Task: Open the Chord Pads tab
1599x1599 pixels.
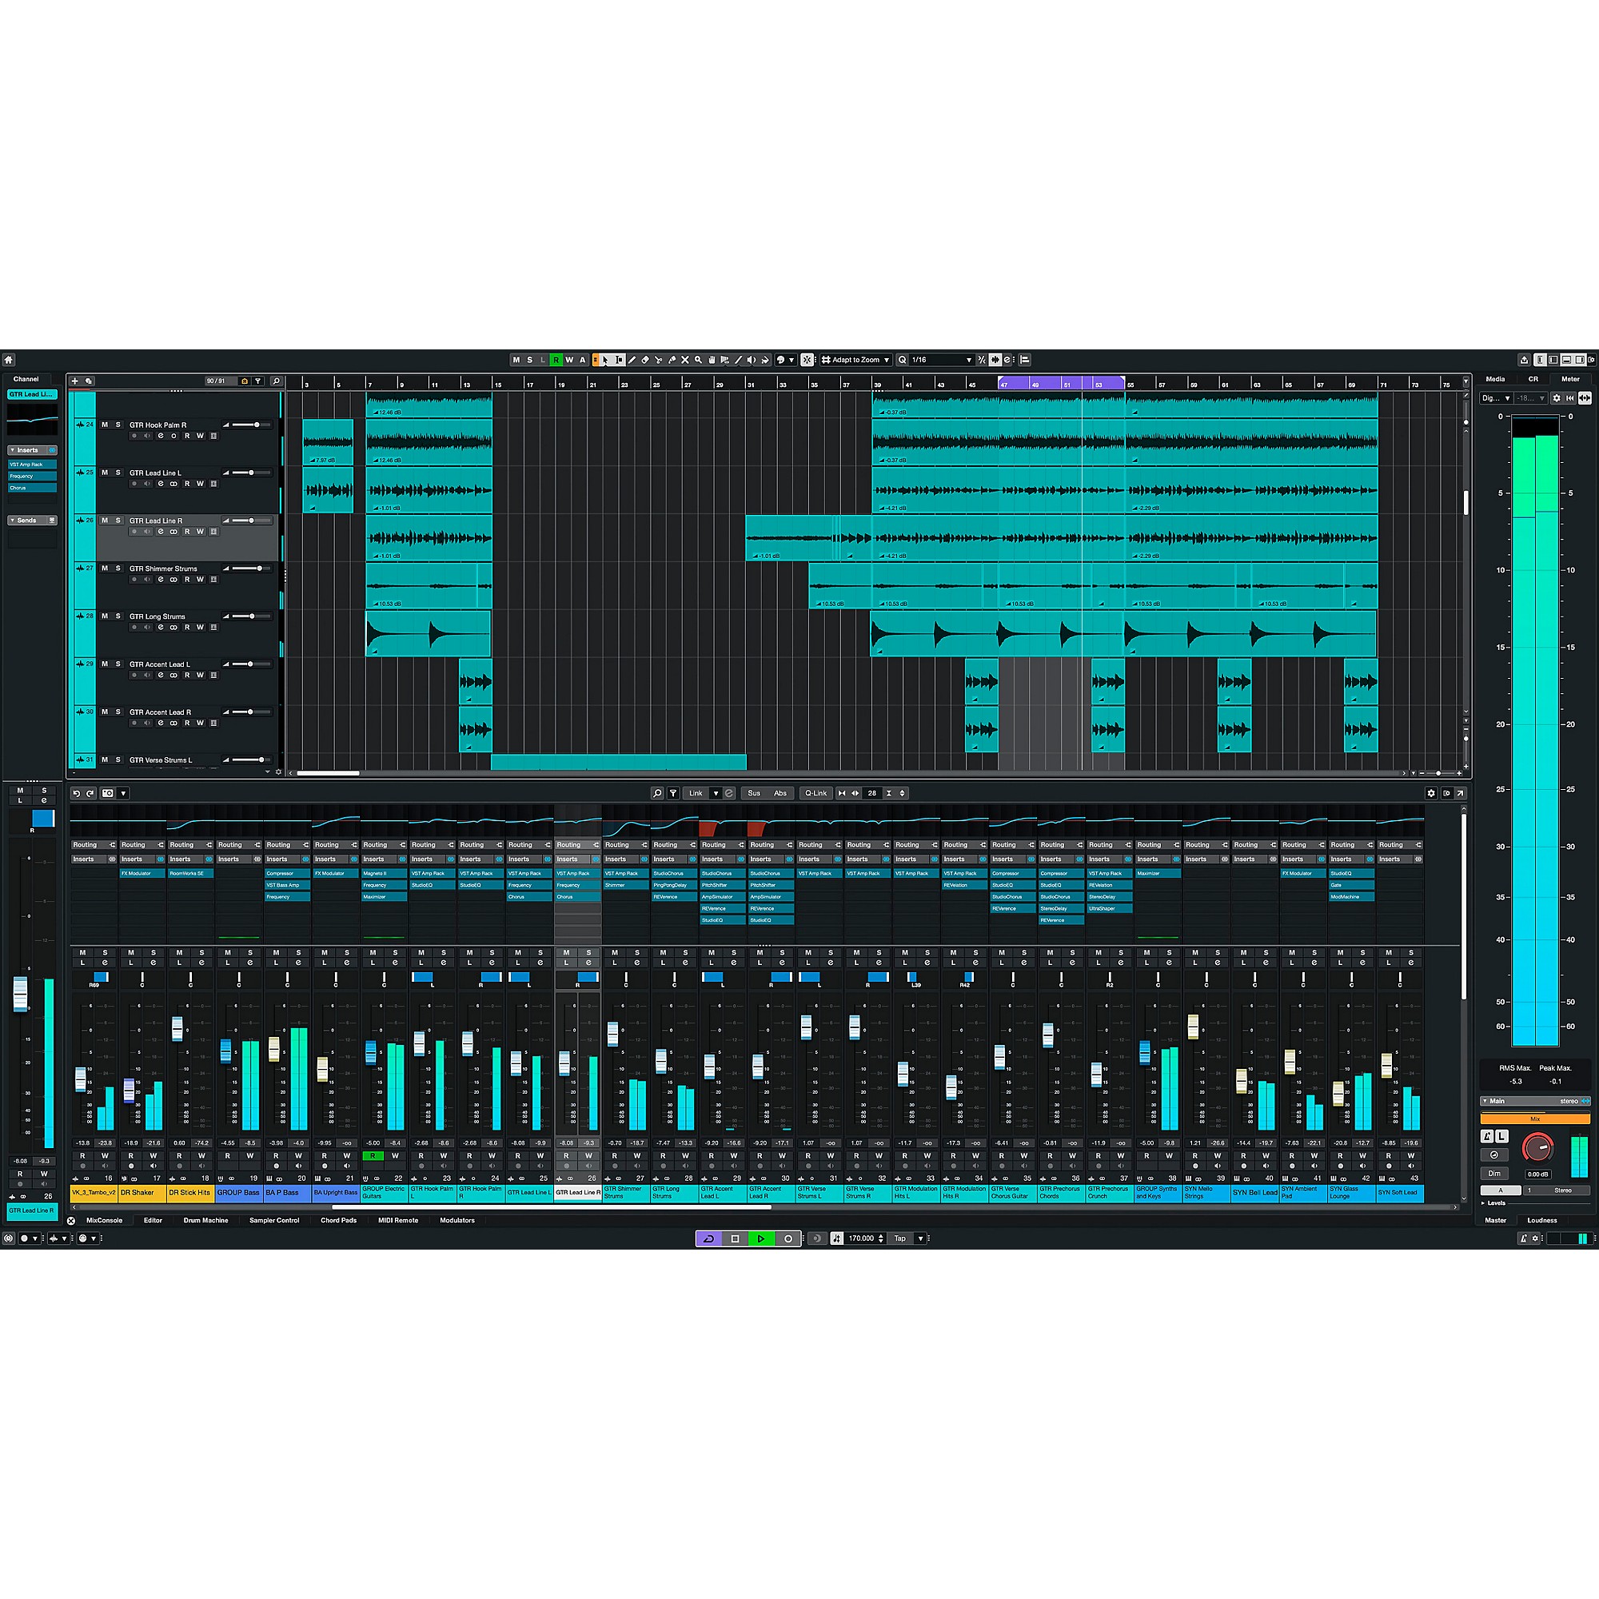Action: point(337,1220)
